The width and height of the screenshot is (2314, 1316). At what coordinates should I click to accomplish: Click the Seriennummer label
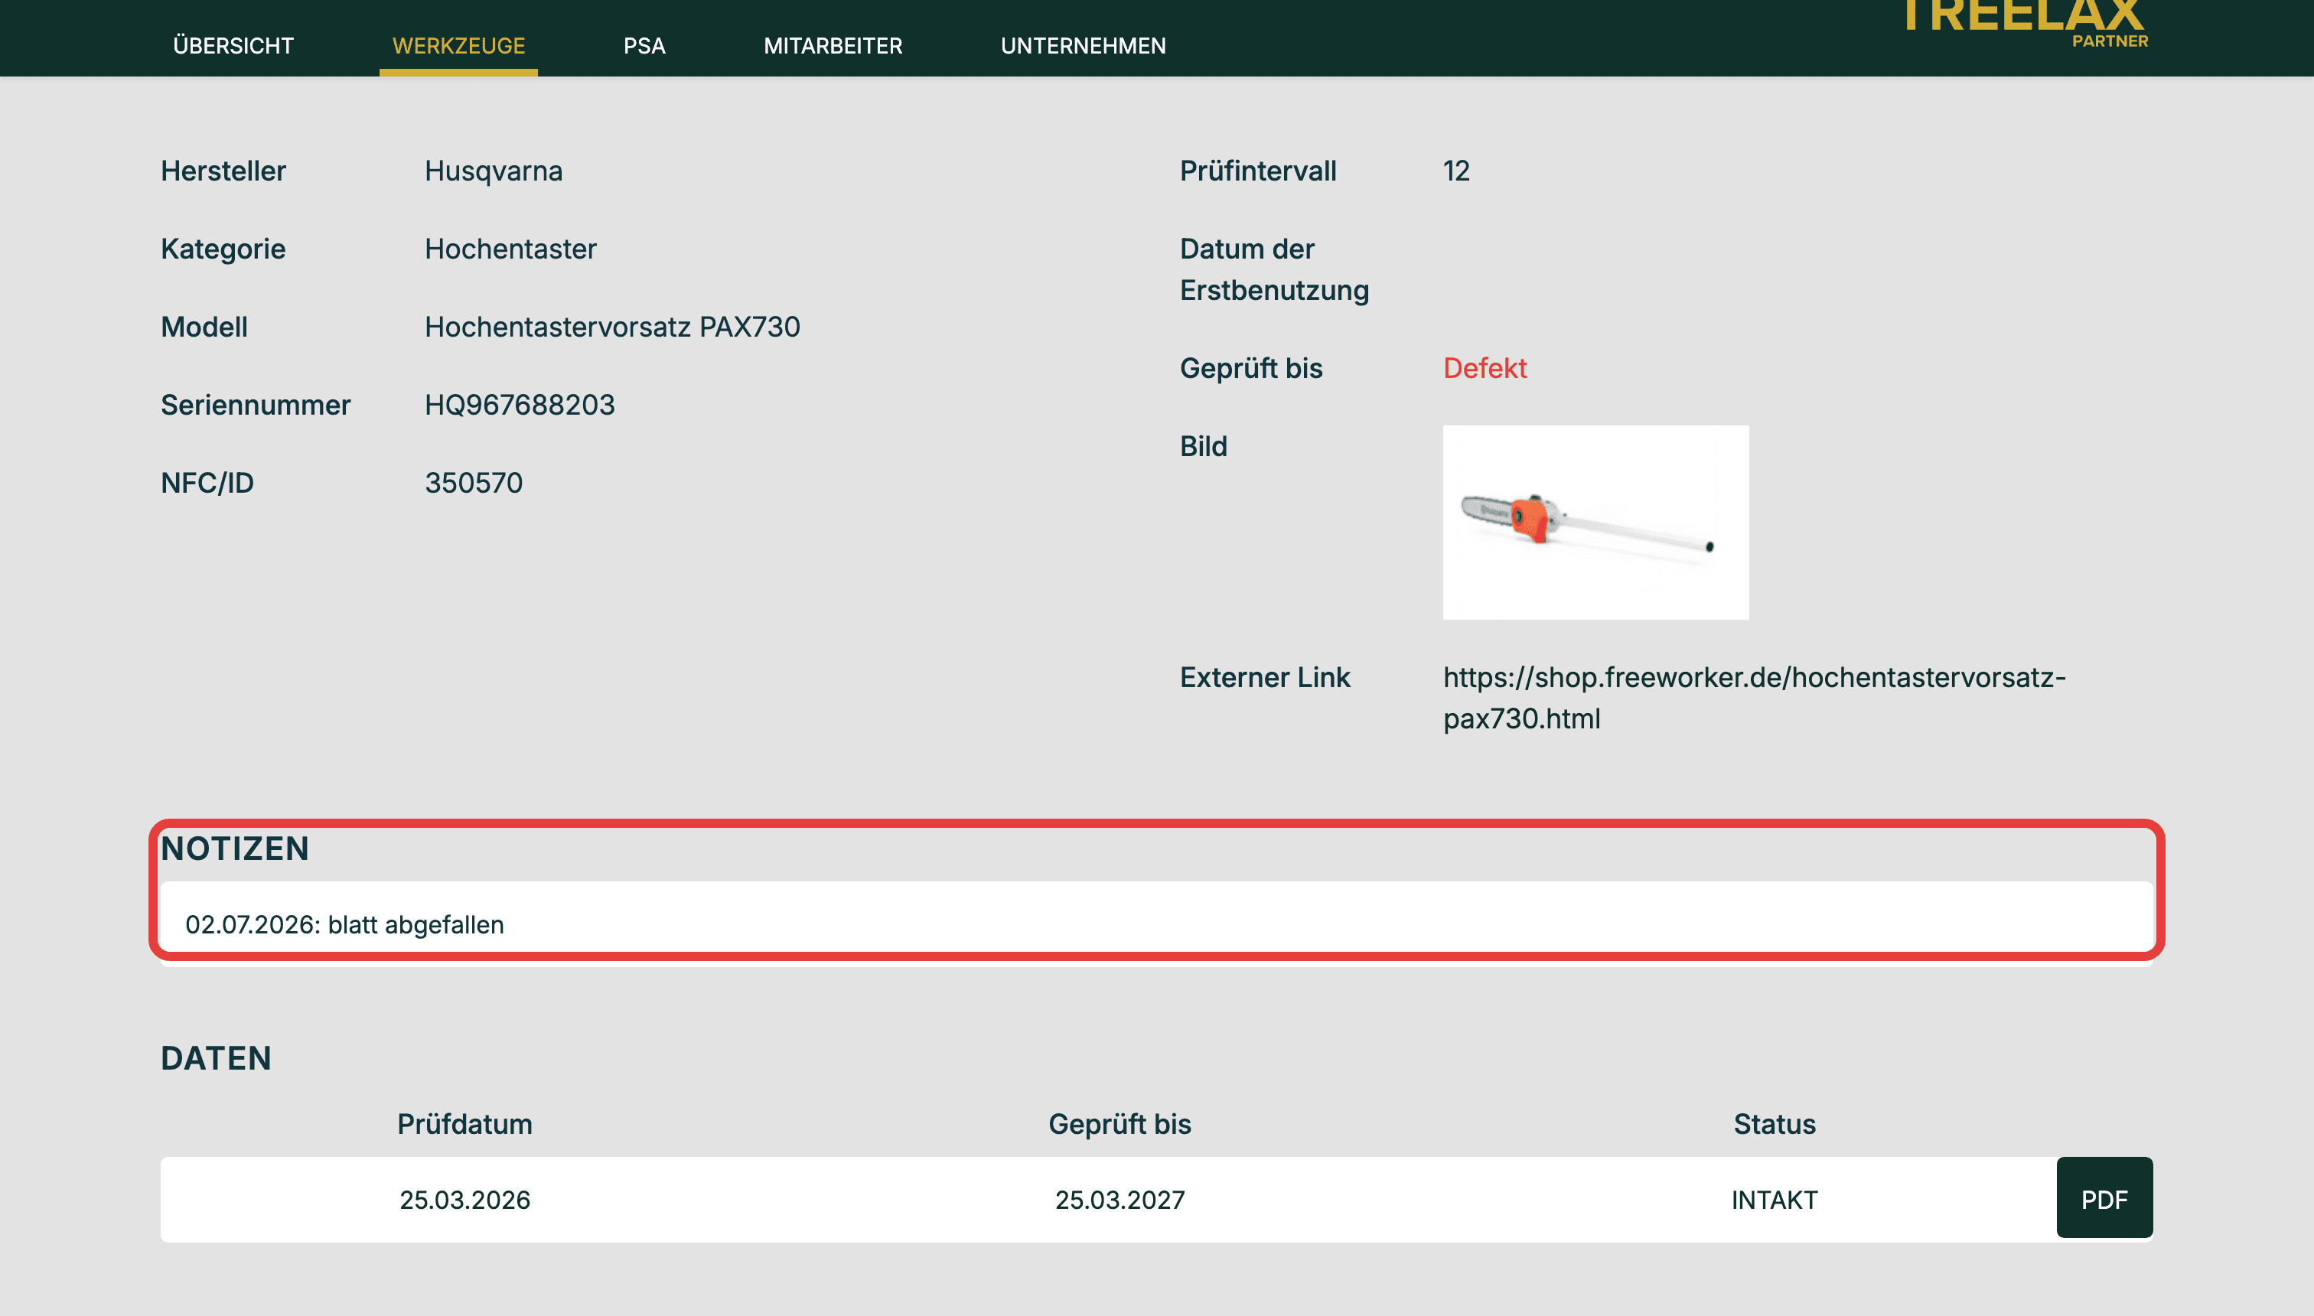tap(256, 405)
